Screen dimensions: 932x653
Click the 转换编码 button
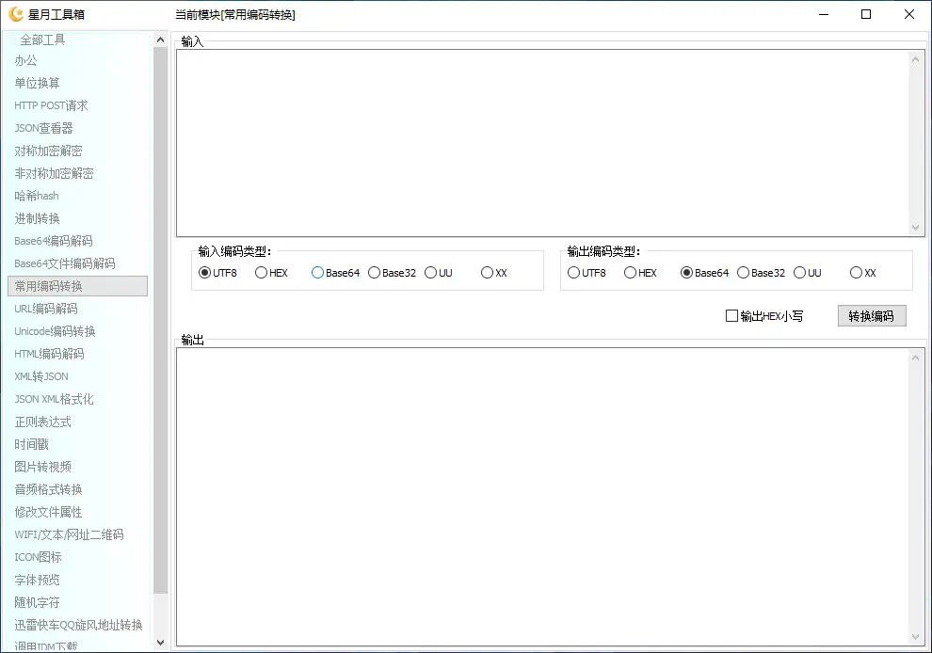click(872, 316)
